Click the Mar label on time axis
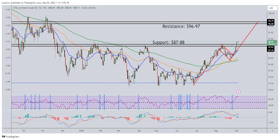 118,131
